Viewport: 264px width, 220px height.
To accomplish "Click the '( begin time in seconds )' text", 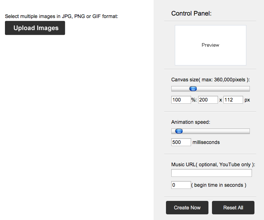I will coord(219,185).
